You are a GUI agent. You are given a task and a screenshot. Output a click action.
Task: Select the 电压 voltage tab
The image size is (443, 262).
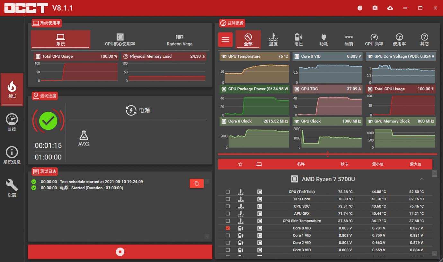[x=298, y=40]
